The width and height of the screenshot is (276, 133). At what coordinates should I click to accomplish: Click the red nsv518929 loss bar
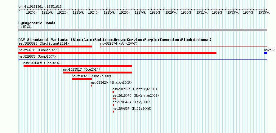coord(82,79)
